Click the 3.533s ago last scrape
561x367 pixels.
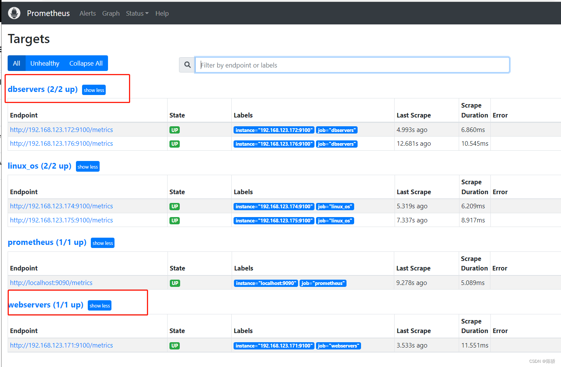[412, 345]
